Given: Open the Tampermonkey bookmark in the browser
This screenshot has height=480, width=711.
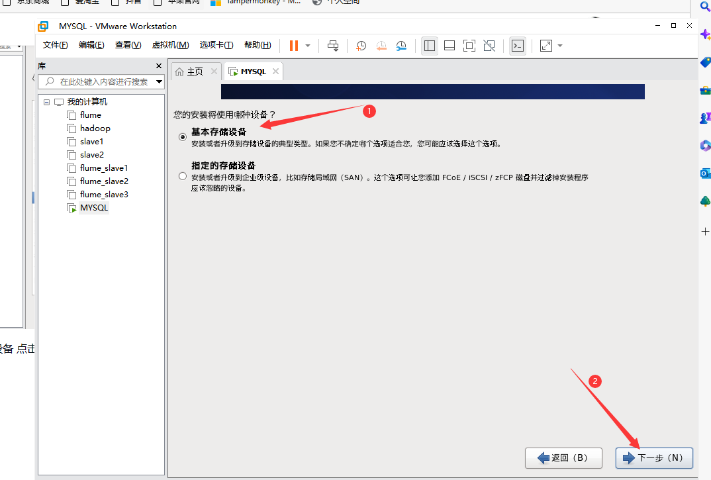Looking at the screenshot, I should pos(256,2).
